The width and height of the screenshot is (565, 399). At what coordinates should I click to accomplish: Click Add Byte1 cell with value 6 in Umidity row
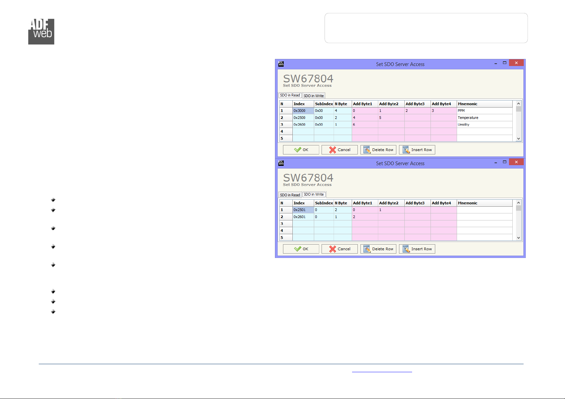pos(365,125)
